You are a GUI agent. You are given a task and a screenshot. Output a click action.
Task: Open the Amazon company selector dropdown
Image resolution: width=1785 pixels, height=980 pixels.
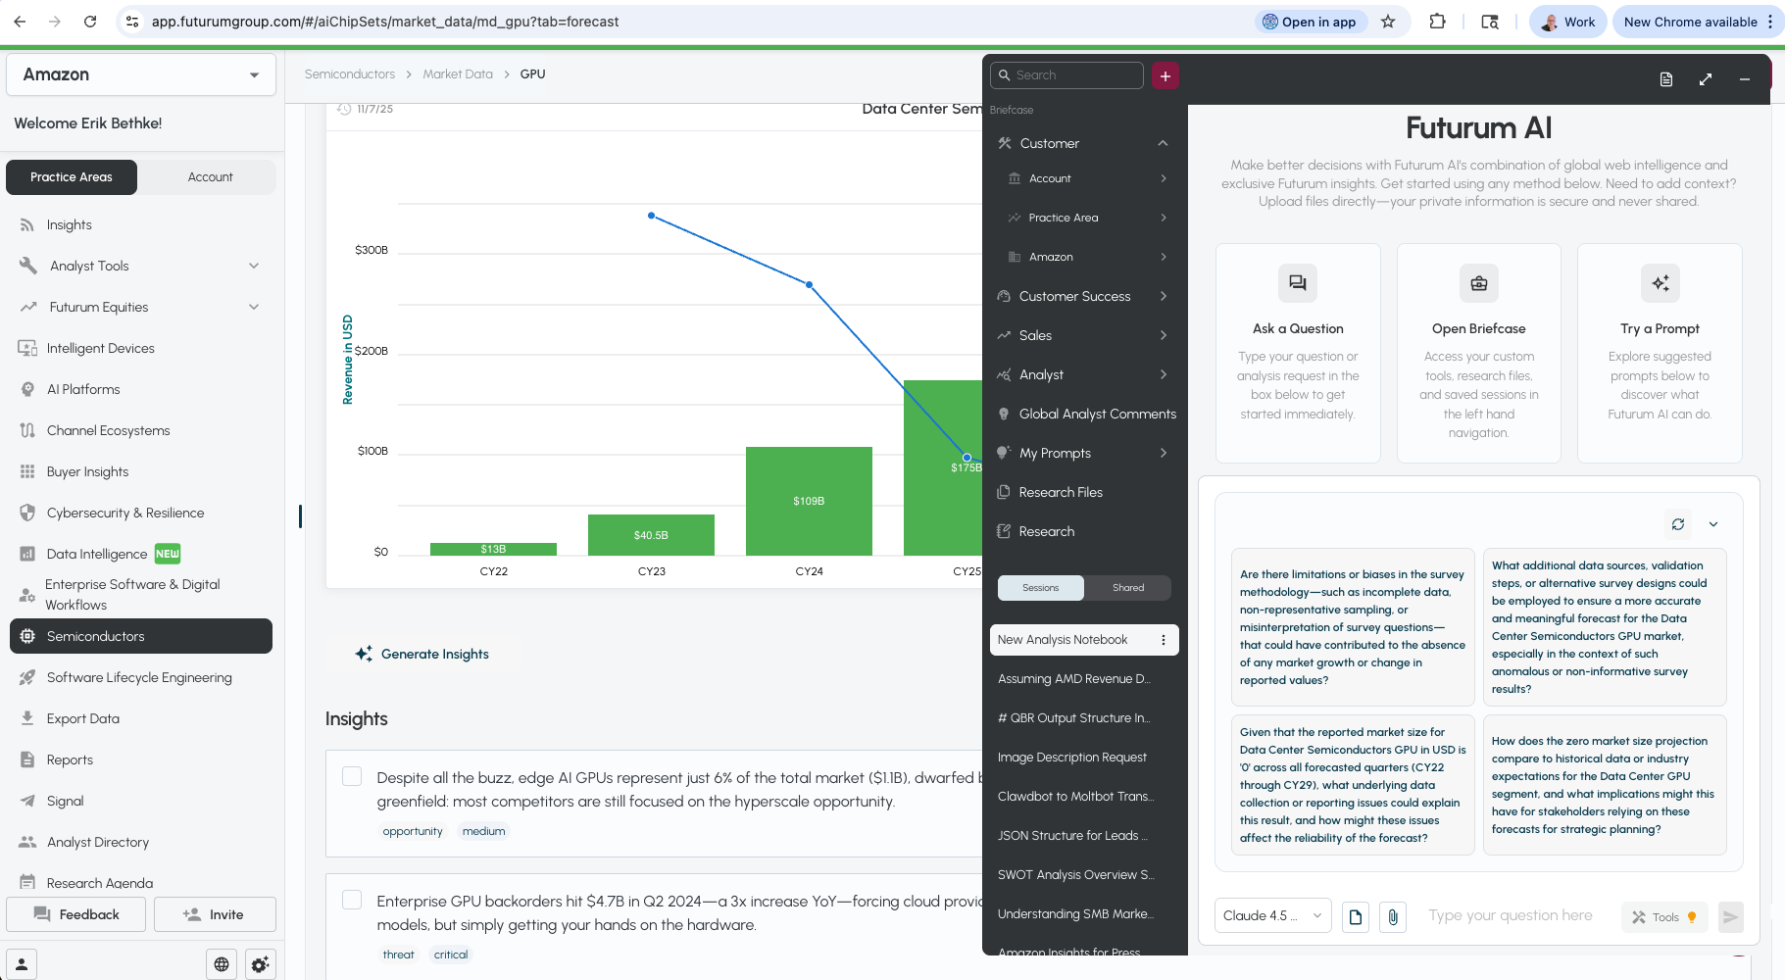coord(140,74)
